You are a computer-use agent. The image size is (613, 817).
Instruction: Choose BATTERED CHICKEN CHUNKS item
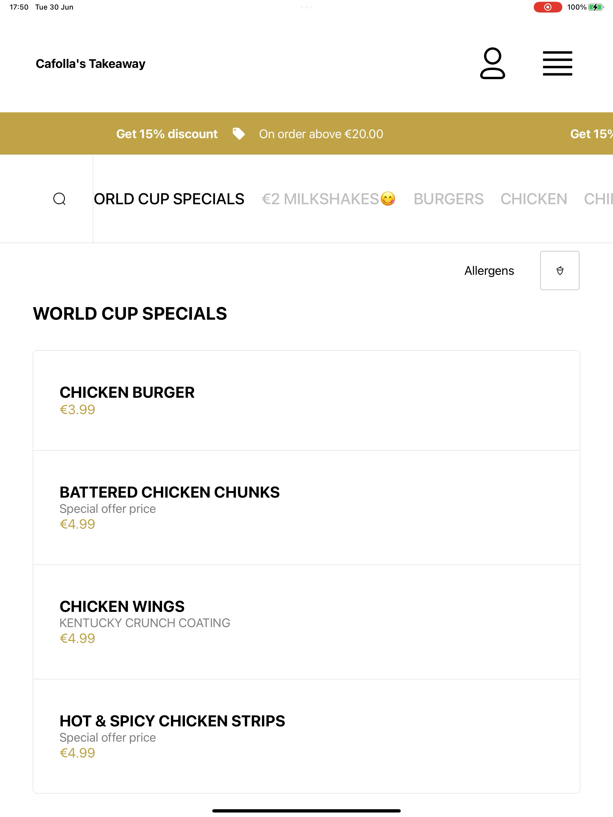[306, 507]
